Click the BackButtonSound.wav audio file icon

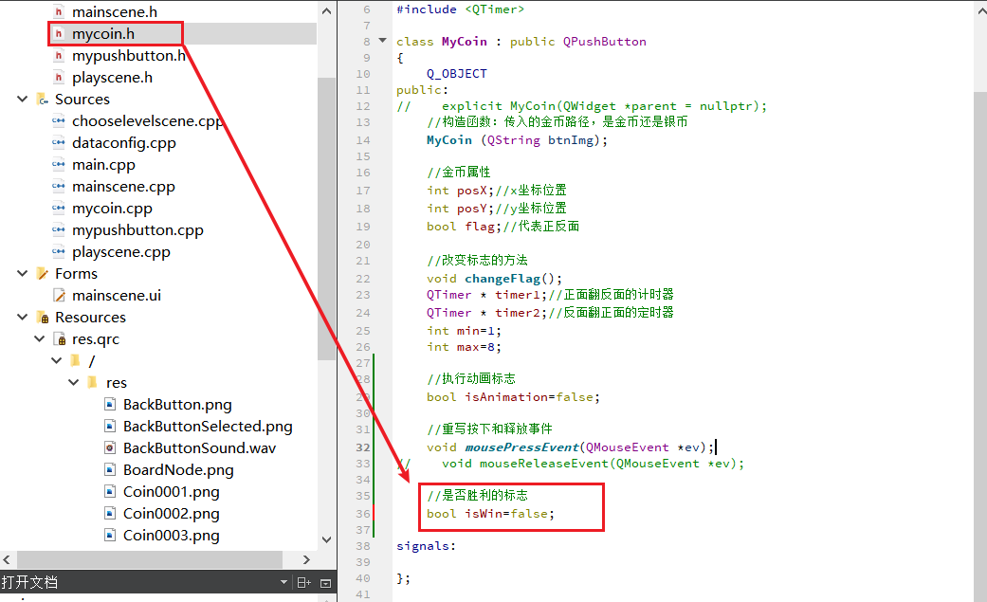[x=110, y=447]
